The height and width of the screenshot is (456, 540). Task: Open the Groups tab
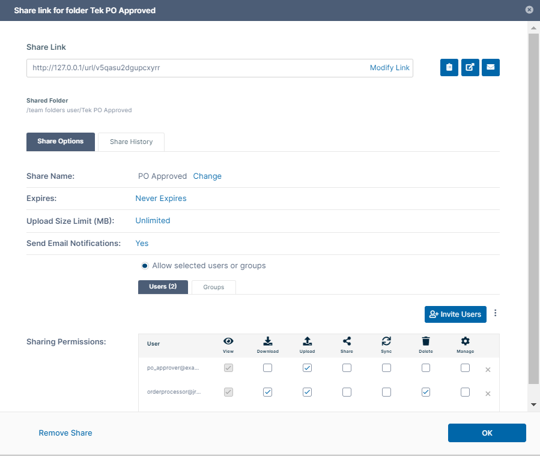pos(213,287)
